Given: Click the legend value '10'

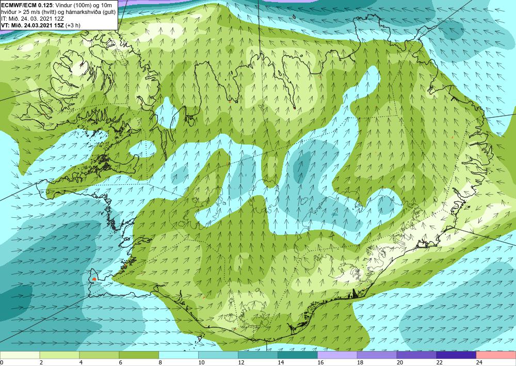Looking at the screenshot, I should 201,362.
